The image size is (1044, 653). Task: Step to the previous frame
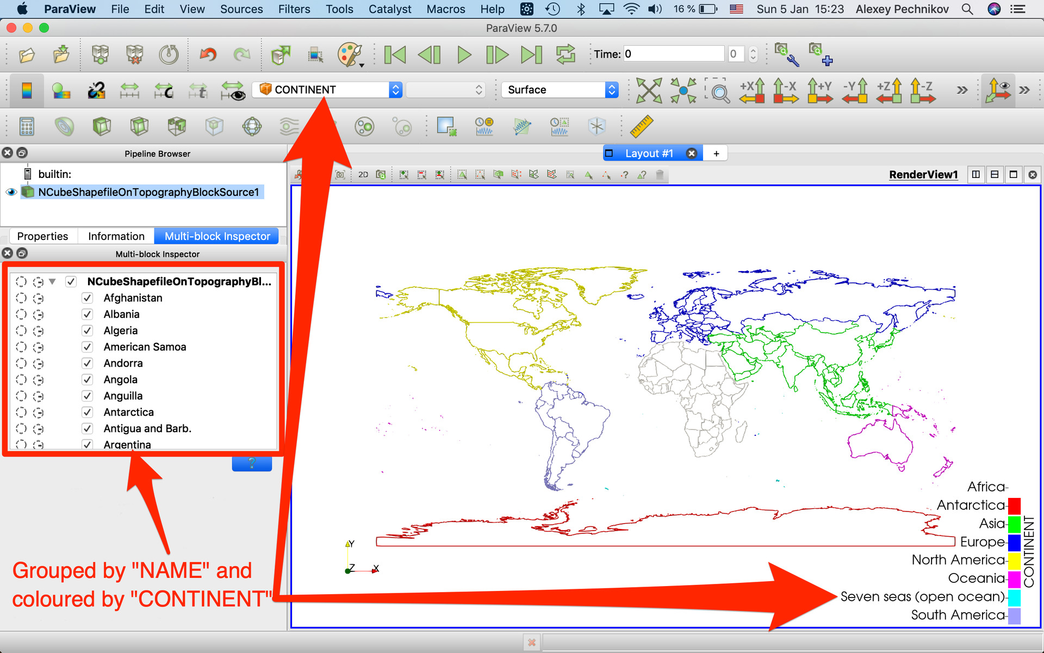tap(429, 54)
